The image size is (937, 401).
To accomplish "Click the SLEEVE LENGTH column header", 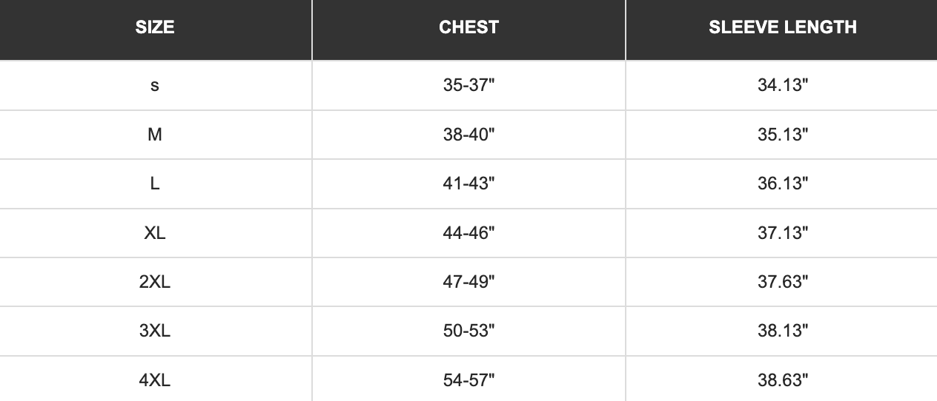I will coord(782,27).
